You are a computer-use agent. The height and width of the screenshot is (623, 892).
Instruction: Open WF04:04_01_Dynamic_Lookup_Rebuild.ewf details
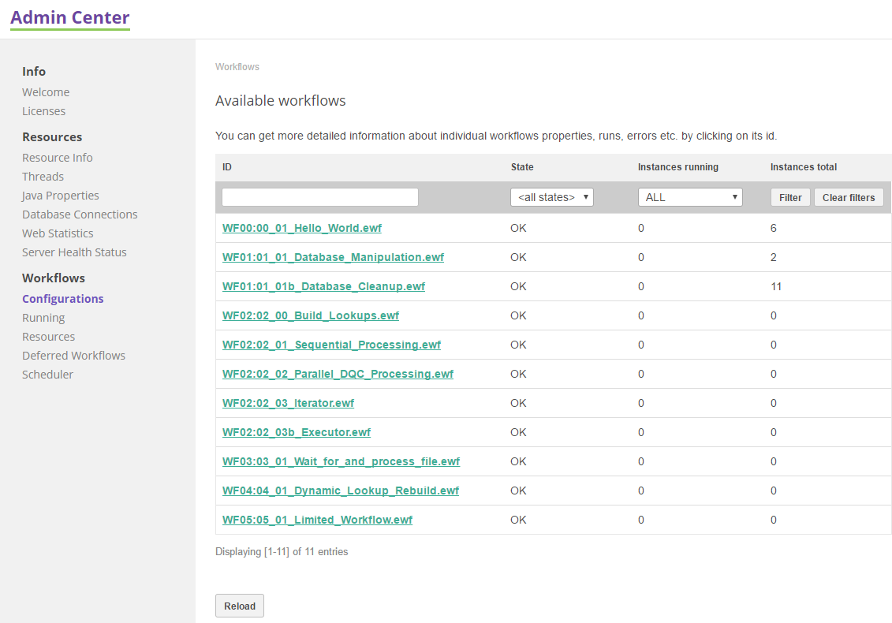click(341, 490)
